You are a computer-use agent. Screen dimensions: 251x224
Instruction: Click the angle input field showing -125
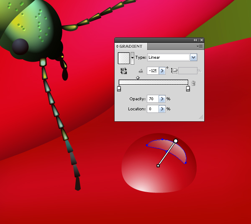pyautogui.click(x=153, y=71)
